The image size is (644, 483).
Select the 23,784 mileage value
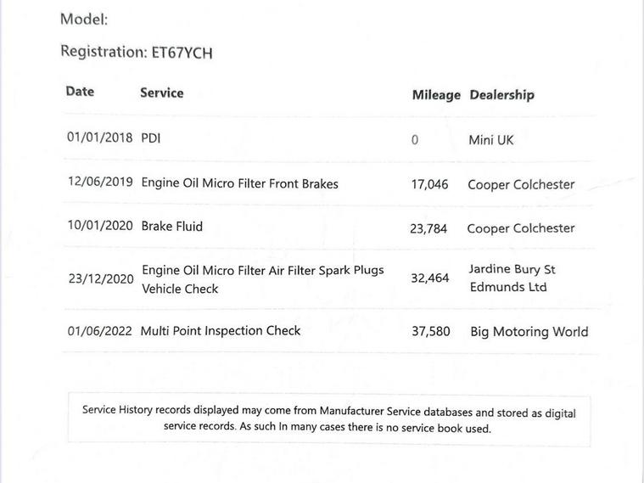(428, 228)
